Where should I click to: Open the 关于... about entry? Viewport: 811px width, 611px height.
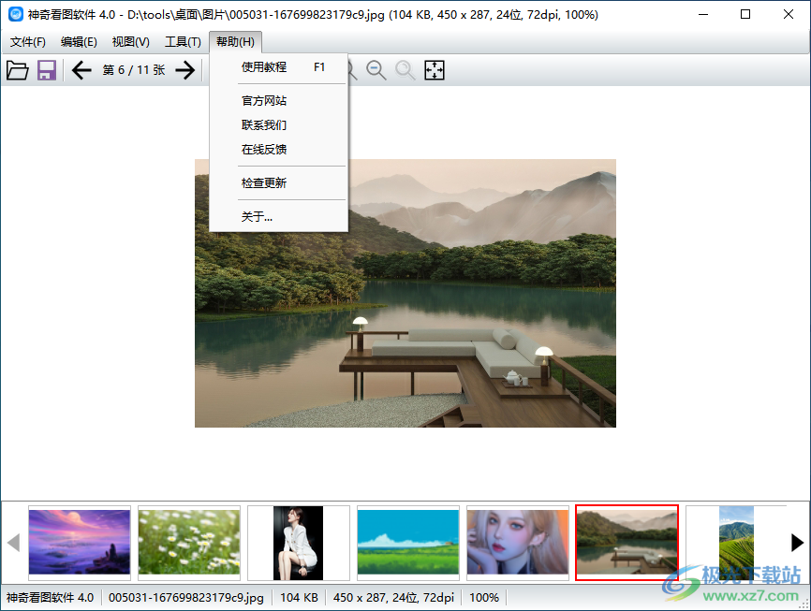point(257,217)
